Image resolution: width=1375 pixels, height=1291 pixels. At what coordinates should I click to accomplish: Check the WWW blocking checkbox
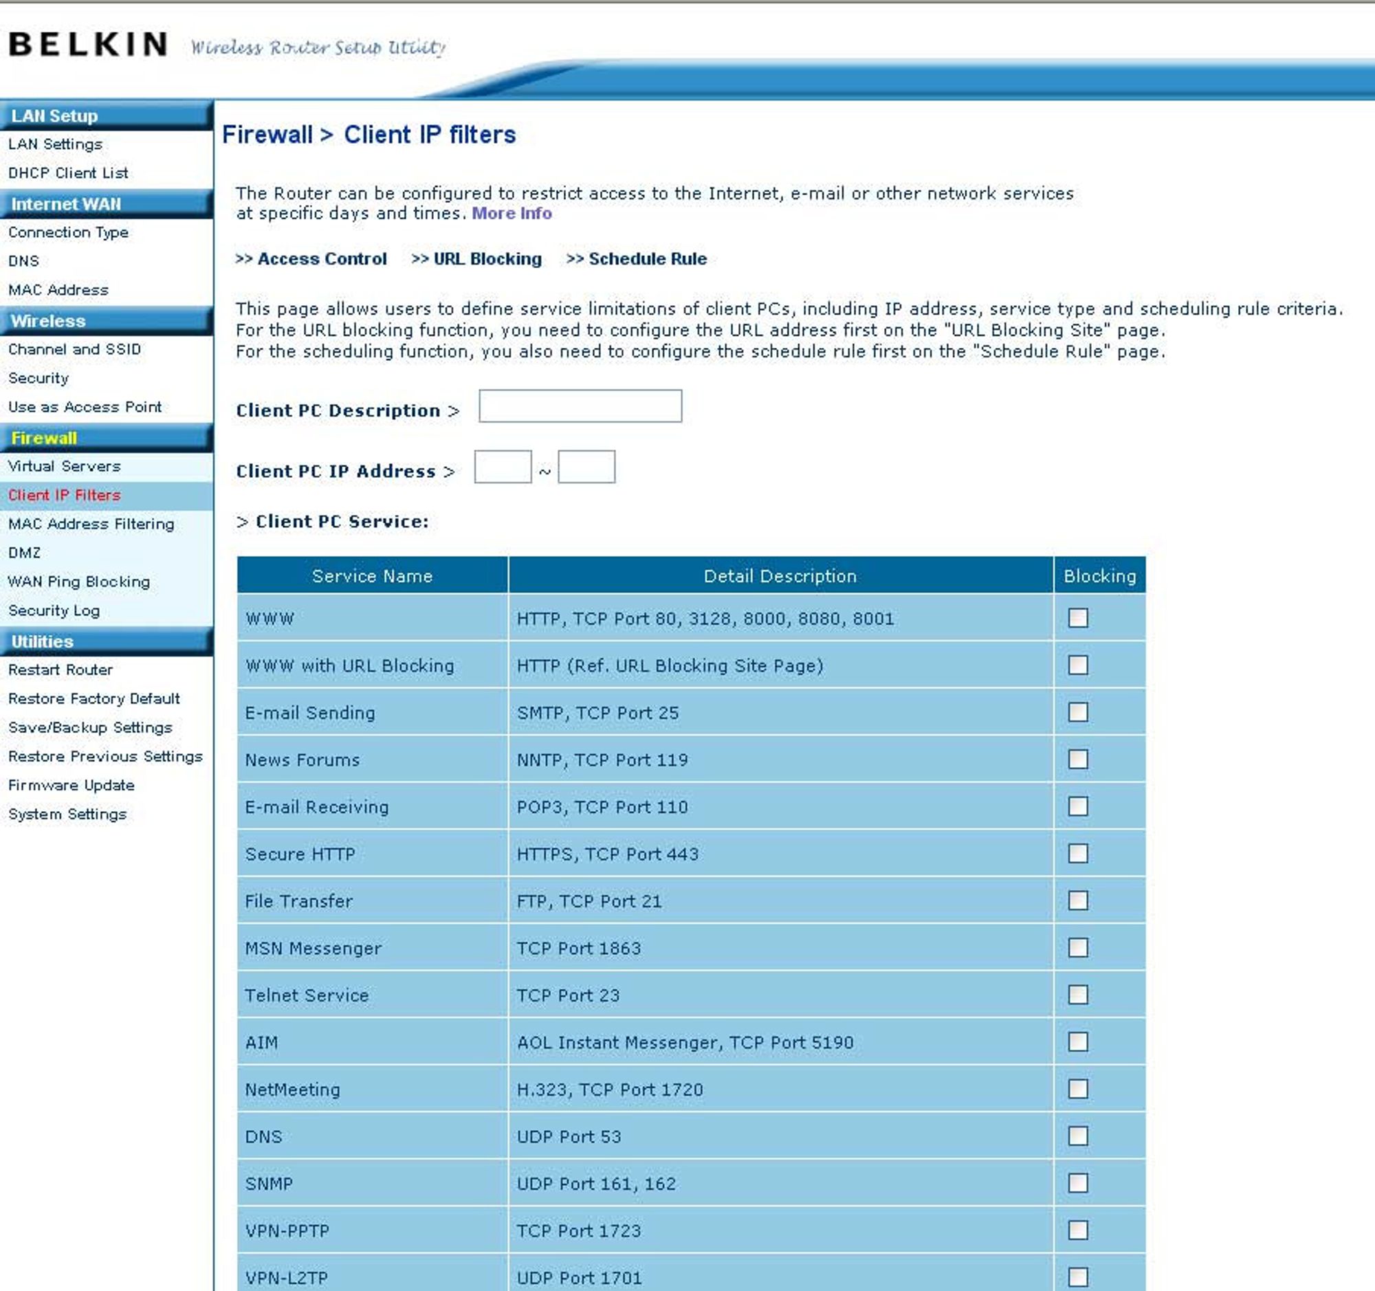click(x=1077, y=617)
